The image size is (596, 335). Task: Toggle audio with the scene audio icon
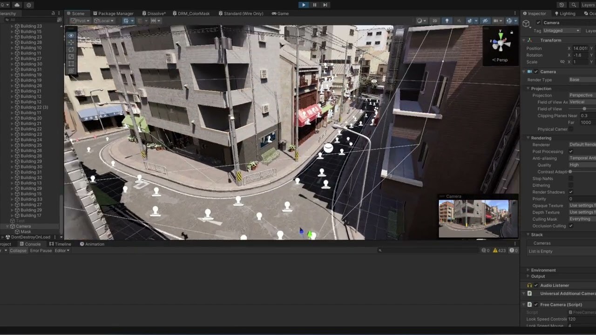click(459, 20)
